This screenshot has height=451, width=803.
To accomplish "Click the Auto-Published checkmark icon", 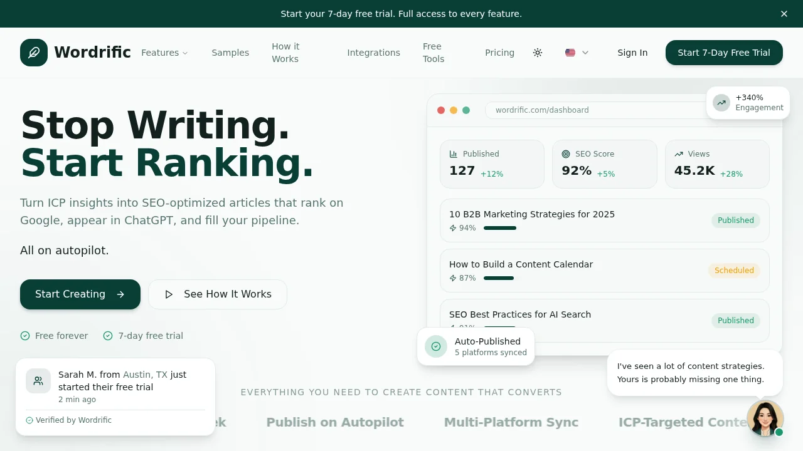I will pyautogui.click(x=436, y=346).
